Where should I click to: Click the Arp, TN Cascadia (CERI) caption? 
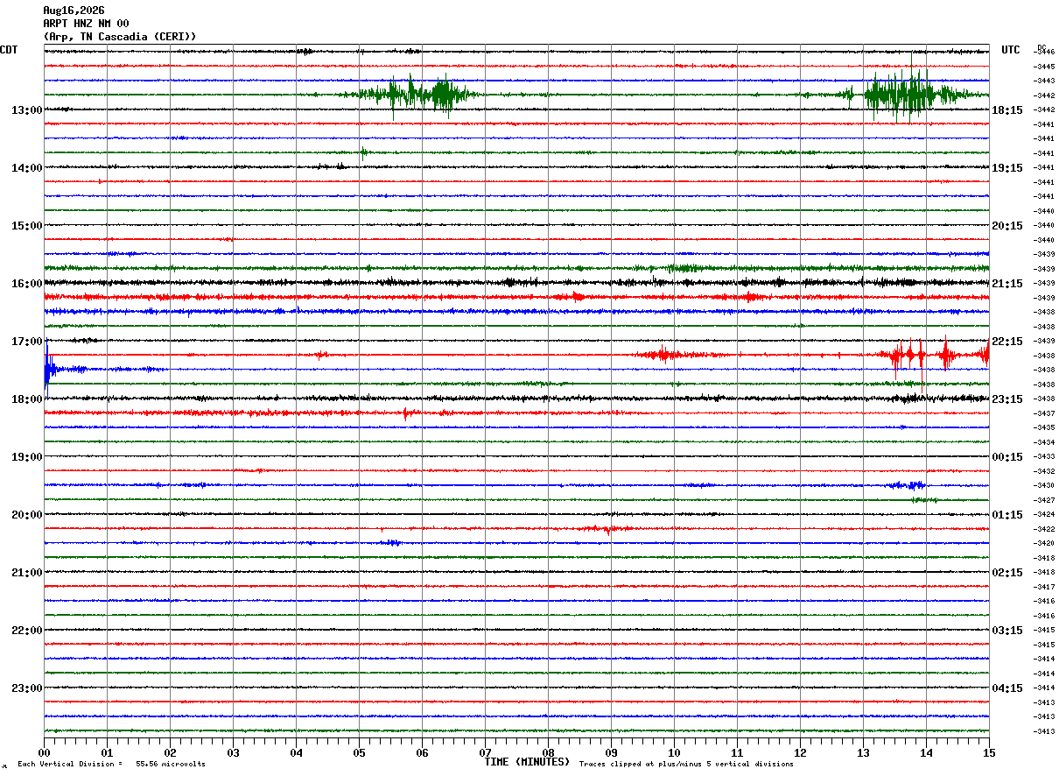point(120,37)
